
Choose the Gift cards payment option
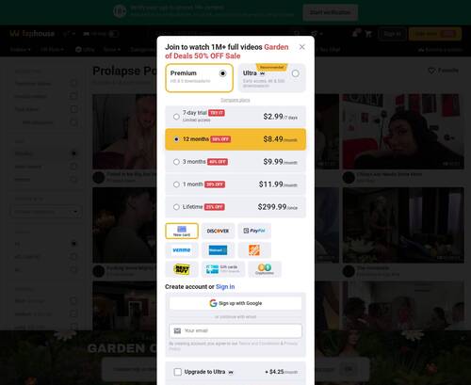pyautogui.click(x=223, y=269)
